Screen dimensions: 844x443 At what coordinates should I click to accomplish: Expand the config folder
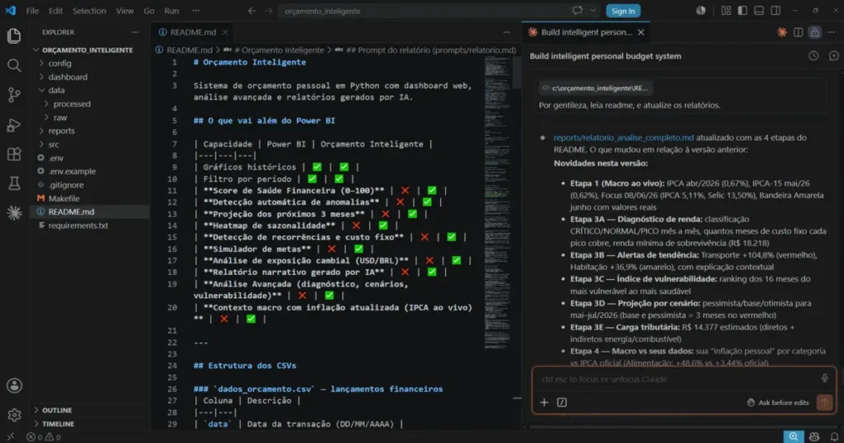tap(59, 63)
